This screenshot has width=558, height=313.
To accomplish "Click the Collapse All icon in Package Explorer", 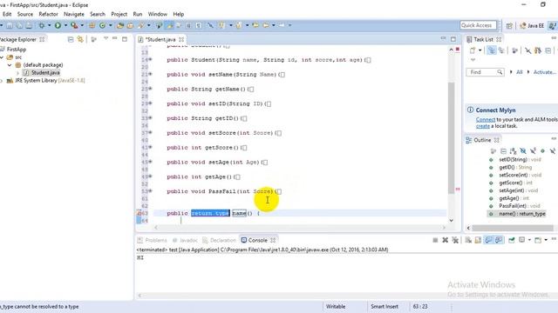I will coord(71,39).
